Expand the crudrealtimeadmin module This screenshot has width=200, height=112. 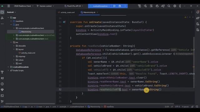pyautogui.click(x=8, y=67)
